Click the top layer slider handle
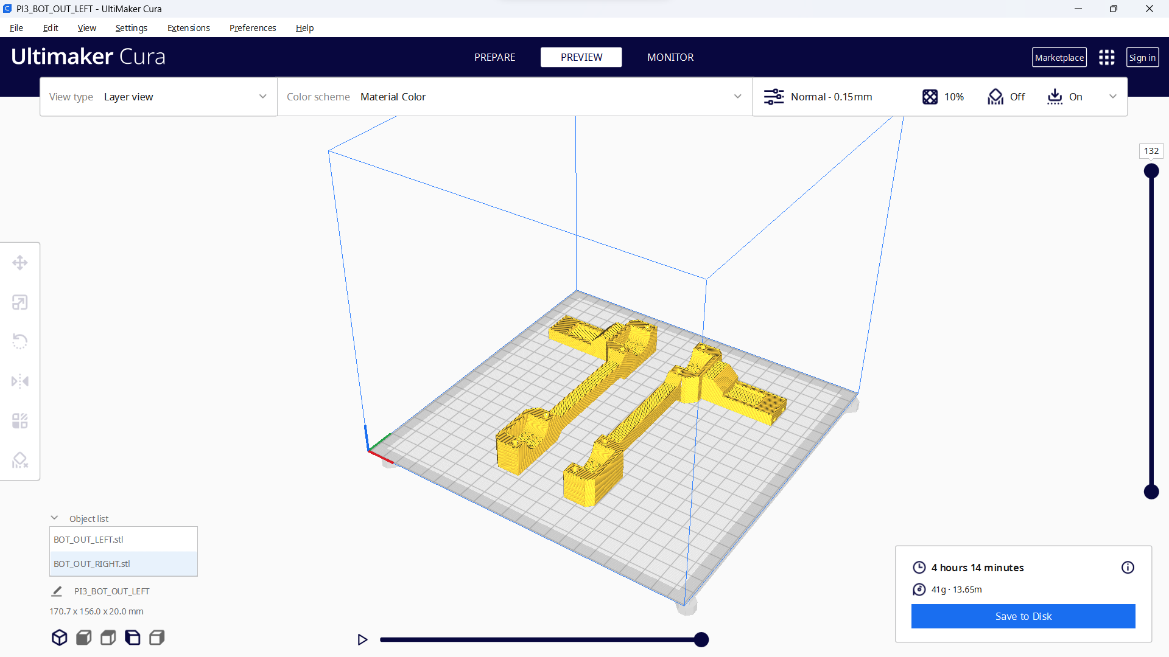This screenshot has width=1169, height=657. 1151,171
